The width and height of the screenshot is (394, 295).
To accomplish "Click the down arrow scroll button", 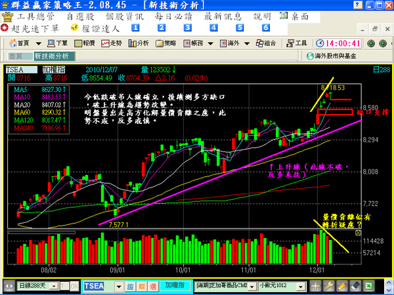I will pos(389,290).
